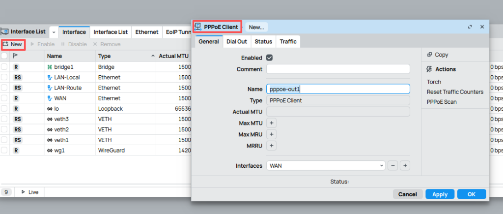
Task: Toggle the select-all checkbox in table header
Action: 4,56
